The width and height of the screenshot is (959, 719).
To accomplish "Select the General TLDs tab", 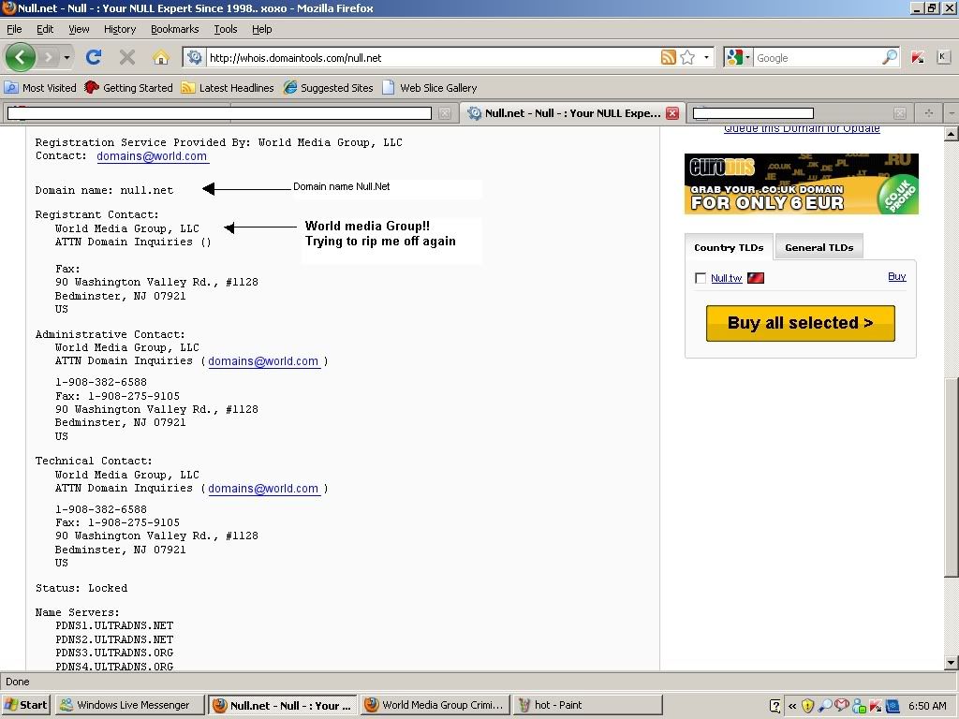I will 819,247.
